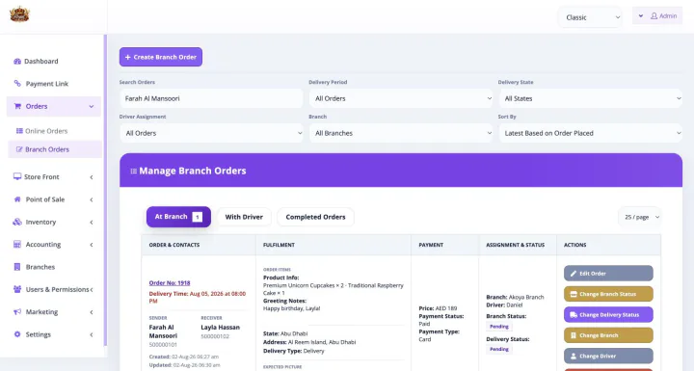This screenshot has height=371, width=694.
Task: Click the Dashboard icon in the sidebar
Action: pos(17,61)
